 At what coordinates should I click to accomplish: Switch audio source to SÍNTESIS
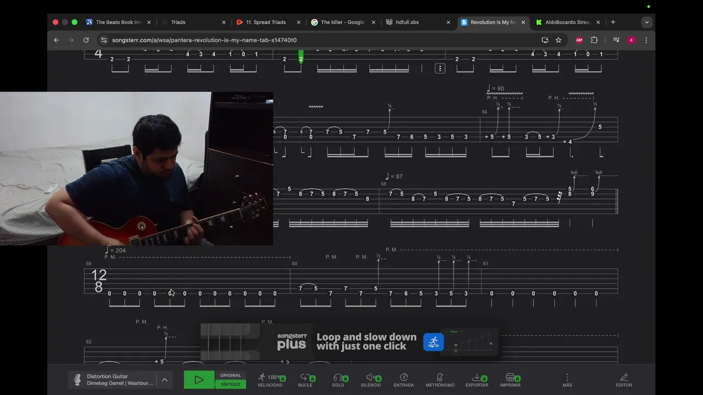point(231,384)
